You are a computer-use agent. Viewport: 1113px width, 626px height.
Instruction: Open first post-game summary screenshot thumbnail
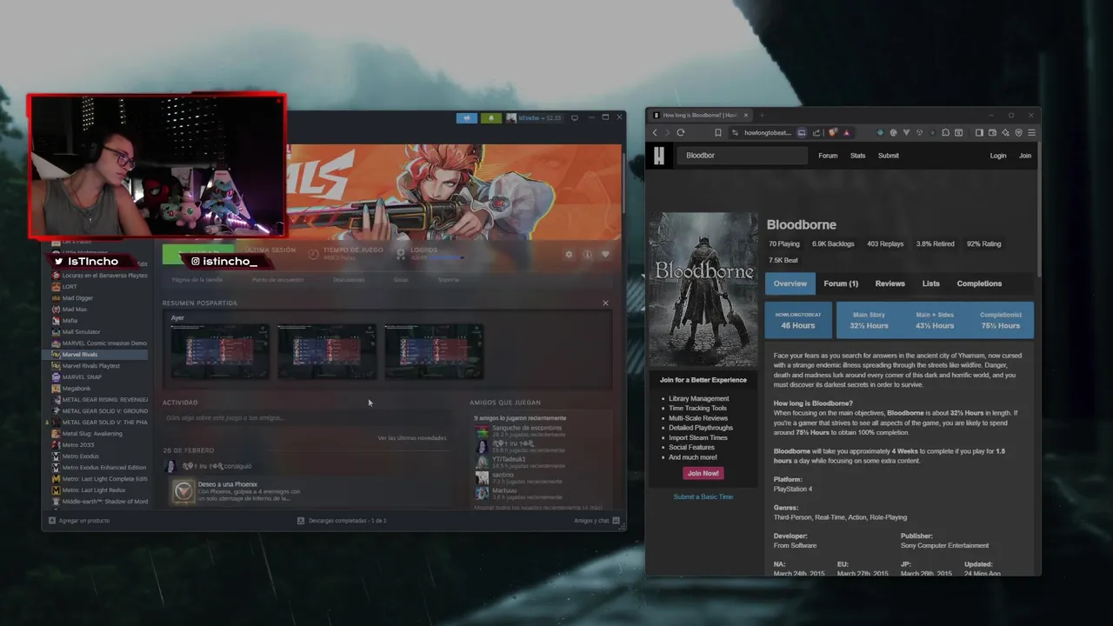(220, 352)
